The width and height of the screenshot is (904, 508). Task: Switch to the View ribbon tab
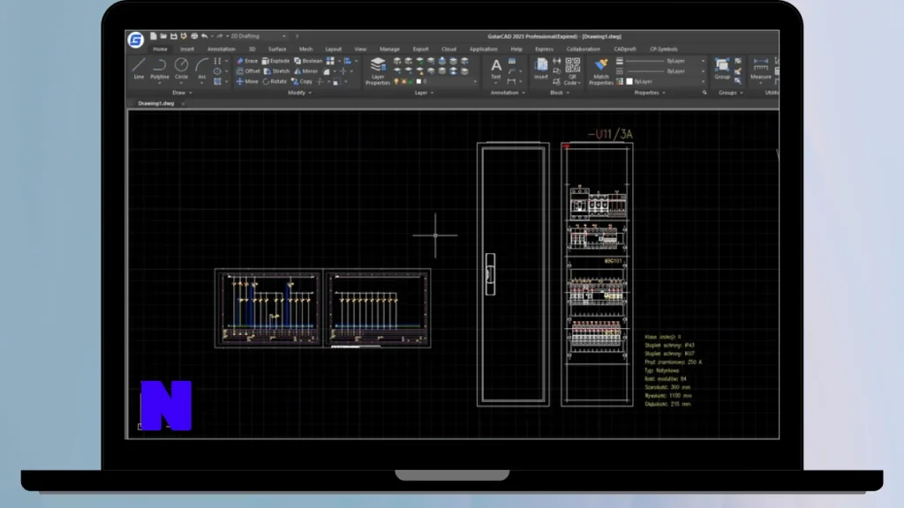pyautogui.click(x=360, y=49)
